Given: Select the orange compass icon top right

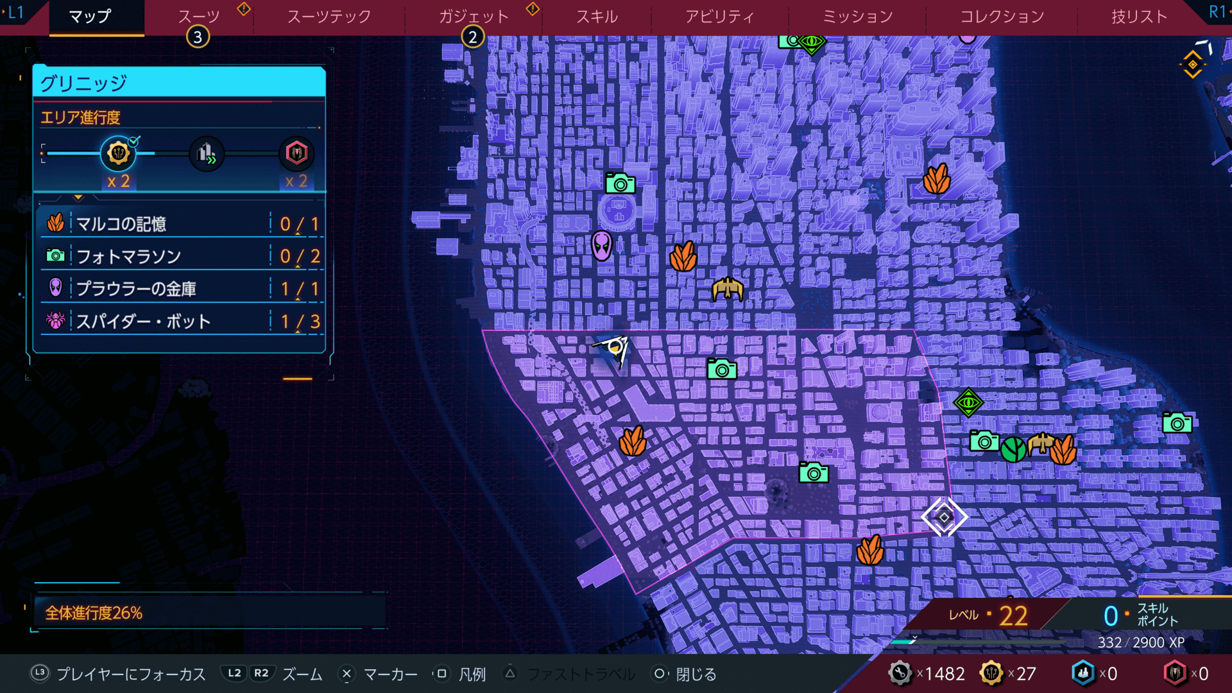Looking at the screenshot, I should point(1192,64).
